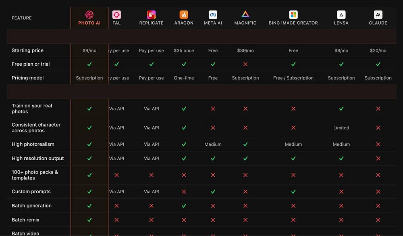403x236 pixels.
Task: Click Photo AI checkmark for Free plan or trial
Action: coord(89,64)
